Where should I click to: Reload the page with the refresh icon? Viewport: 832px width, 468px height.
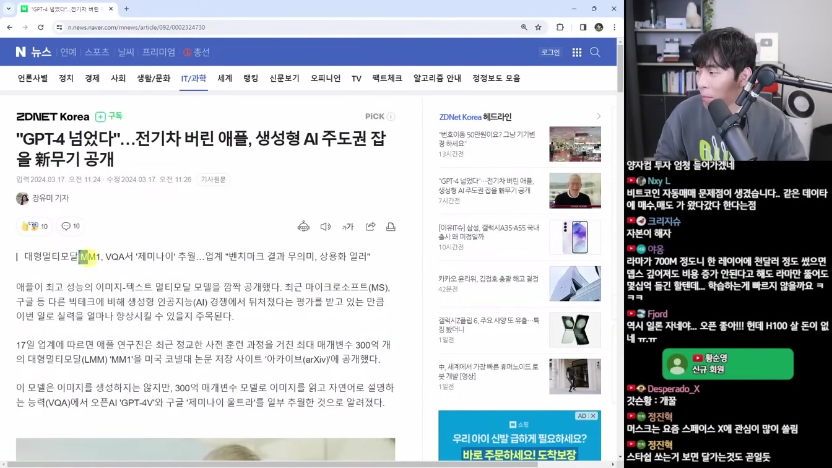(x=41, y=27)
